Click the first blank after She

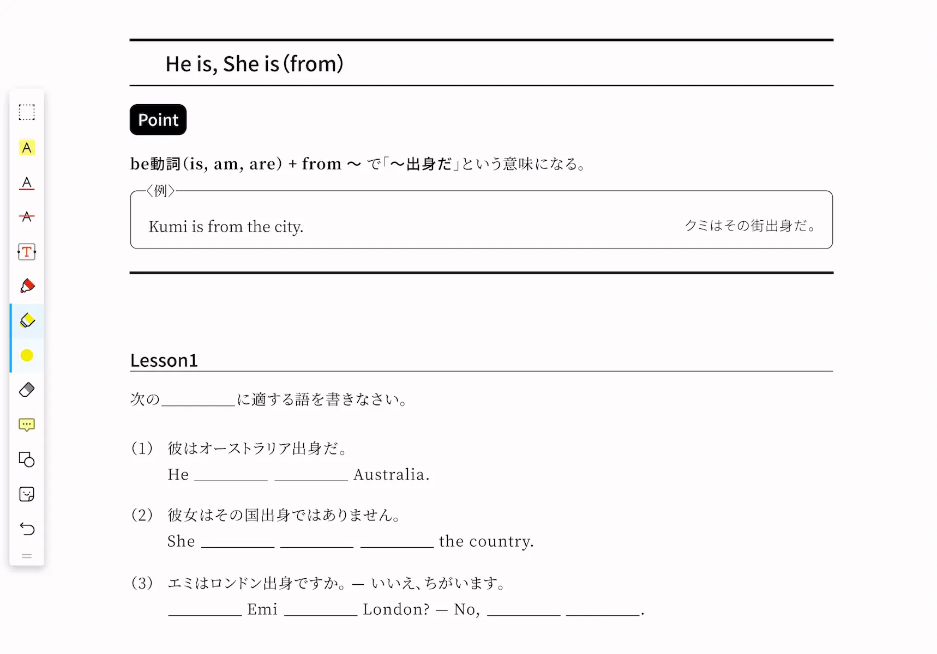(238, 541)
